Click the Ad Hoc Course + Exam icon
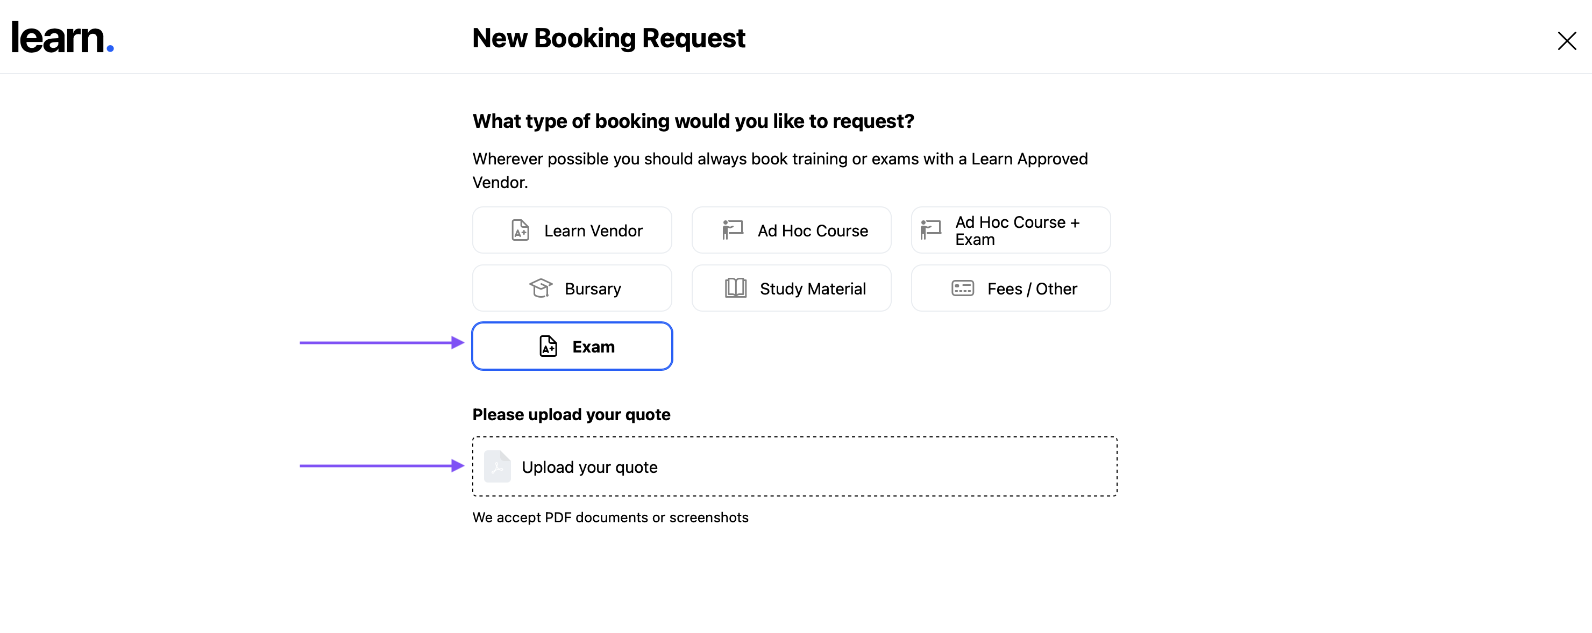Image resolution: width=1592 pixels, height=633 pixels. click(x=930, y=230)
